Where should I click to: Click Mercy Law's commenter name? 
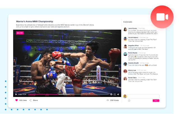132,70
